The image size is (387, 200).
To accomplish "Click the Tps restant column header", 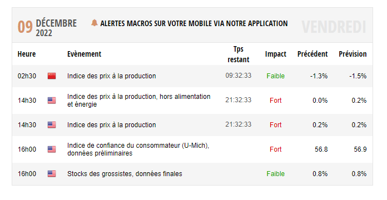I will pyautogui.click(x=239, y=54).
